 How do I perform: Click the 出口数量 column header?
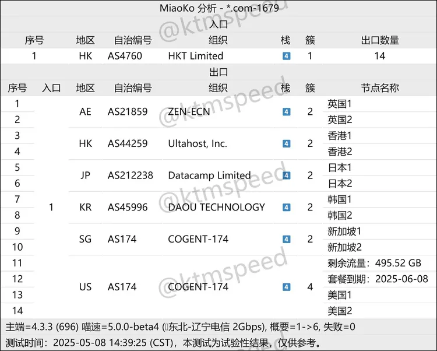[380, 40]
